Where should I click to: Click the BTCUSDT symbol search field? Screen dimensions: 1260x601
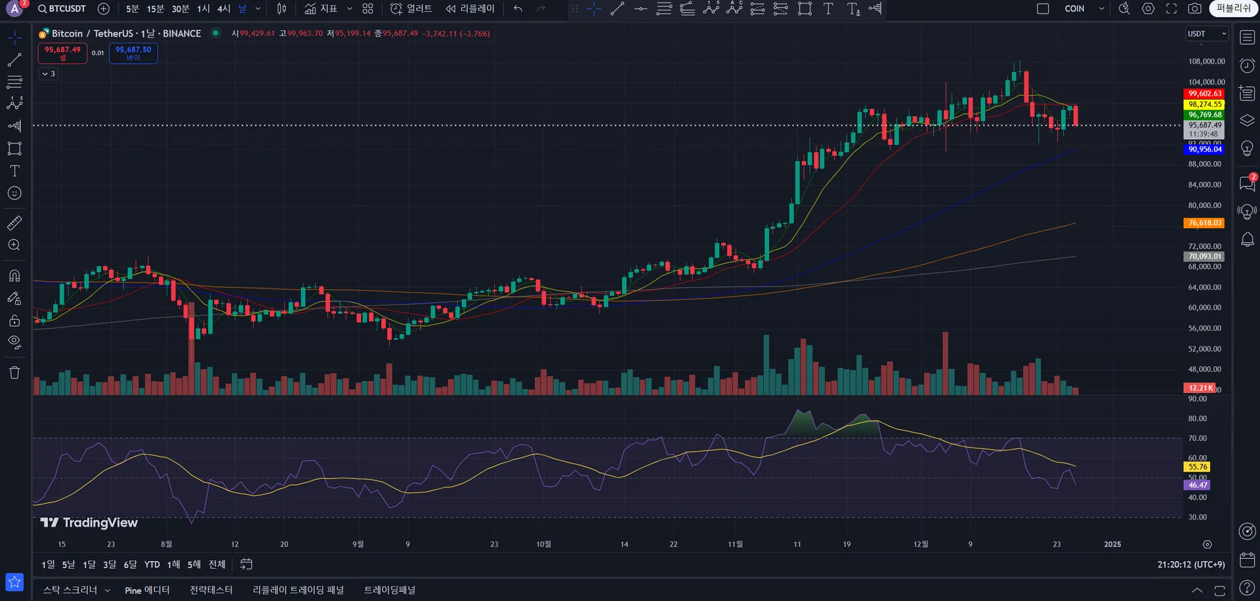[x=62, y=9]
